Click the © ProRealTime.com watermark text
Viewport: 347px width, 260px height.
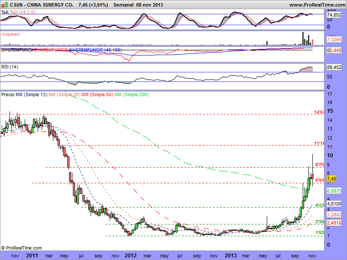pyautogui.click(x=21, y=248)
